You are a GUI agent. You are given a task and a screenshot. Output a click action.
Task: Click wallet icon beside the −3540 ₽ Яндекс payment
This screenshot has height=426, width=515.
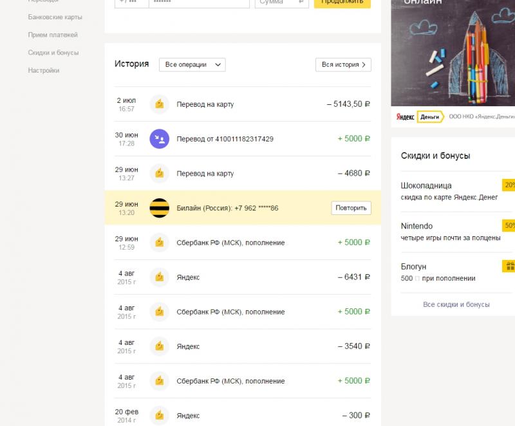pos(159,346)
